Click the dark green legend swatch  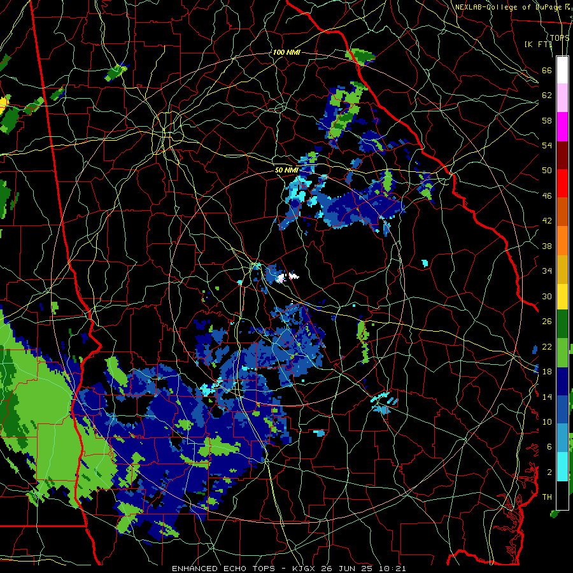tap(562, 324)
